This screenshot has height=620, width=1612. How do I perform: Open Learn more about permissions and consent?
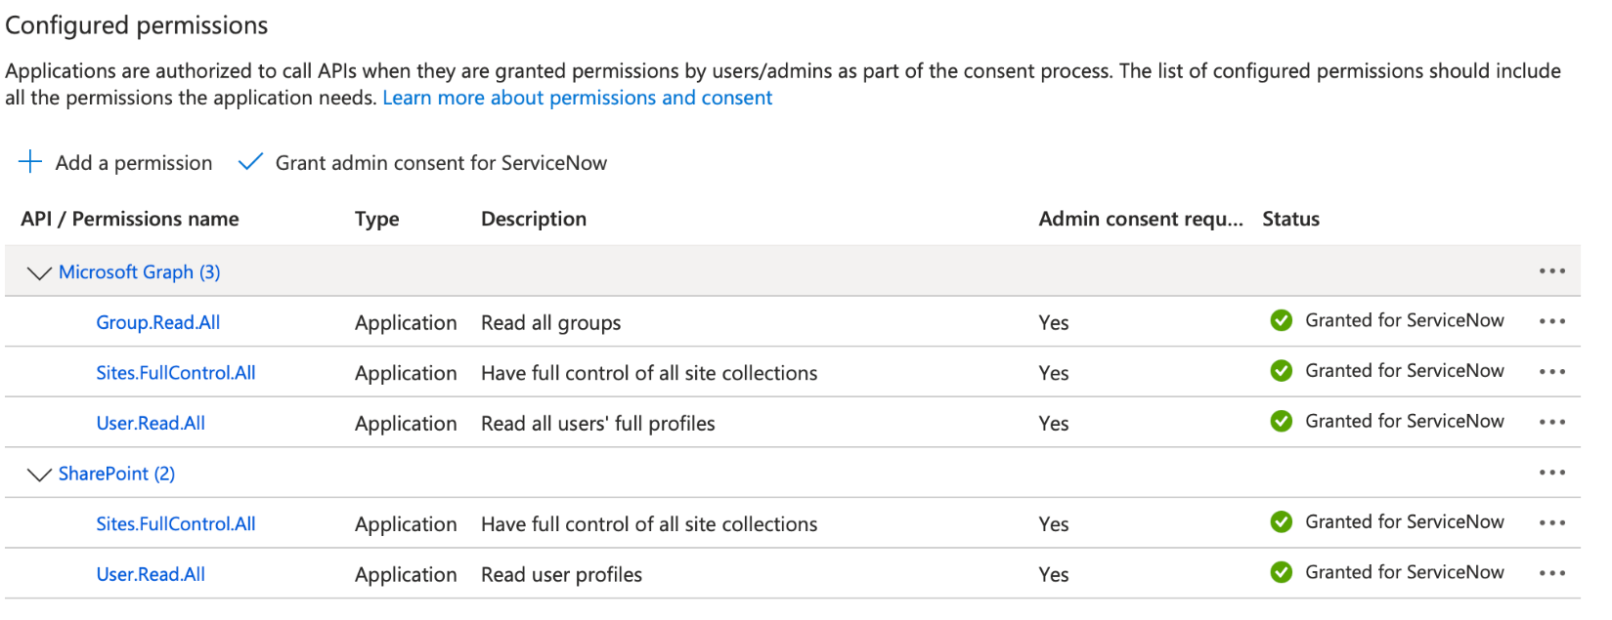[x=577, y=98]
